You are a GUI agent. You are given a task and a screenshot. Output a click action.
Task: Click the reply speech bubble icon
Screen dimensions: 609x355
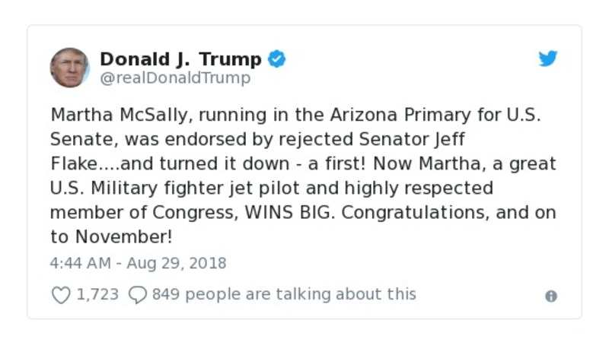pos(137,295)
